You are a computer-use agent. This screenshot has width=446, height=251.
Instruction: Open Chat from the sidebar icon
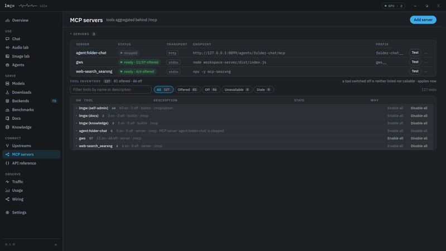[7, 38]
